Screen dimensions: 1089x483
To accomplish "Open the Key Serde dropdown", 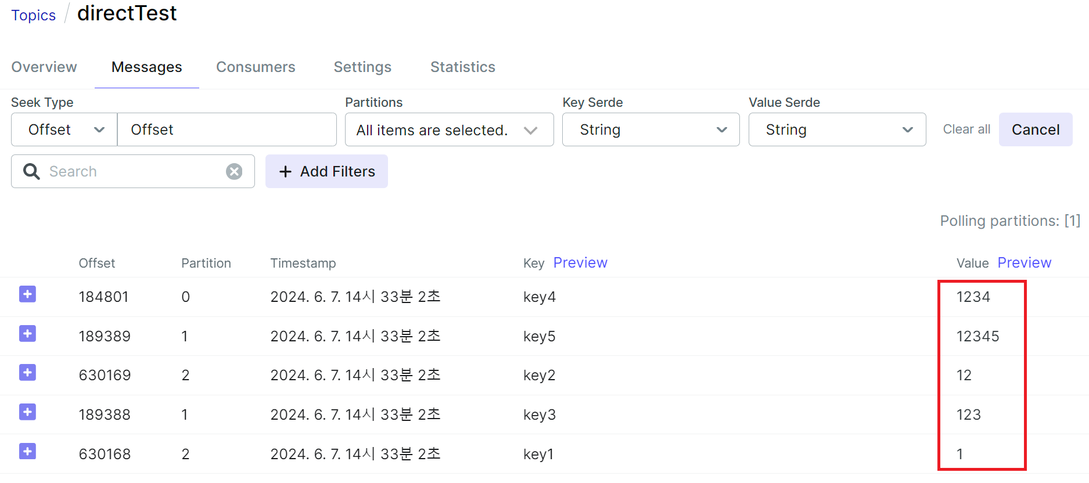I will tap(650, 129).
